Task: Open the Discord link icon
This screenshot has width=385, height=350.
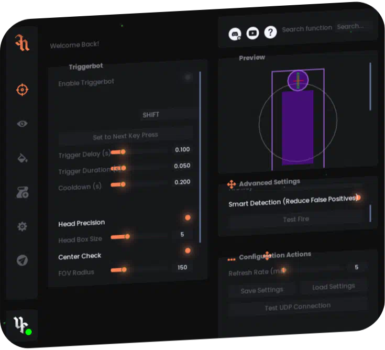Action: pos(235,34)
